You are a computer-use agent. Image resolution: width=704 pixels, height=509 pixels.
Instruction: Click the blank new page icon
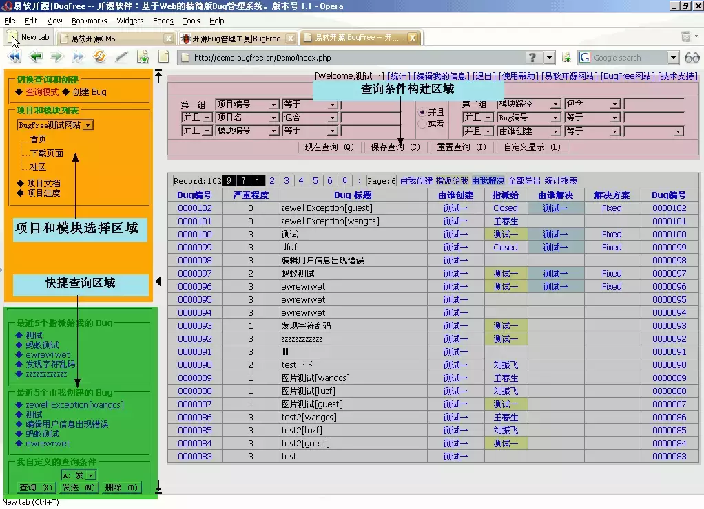163,57
